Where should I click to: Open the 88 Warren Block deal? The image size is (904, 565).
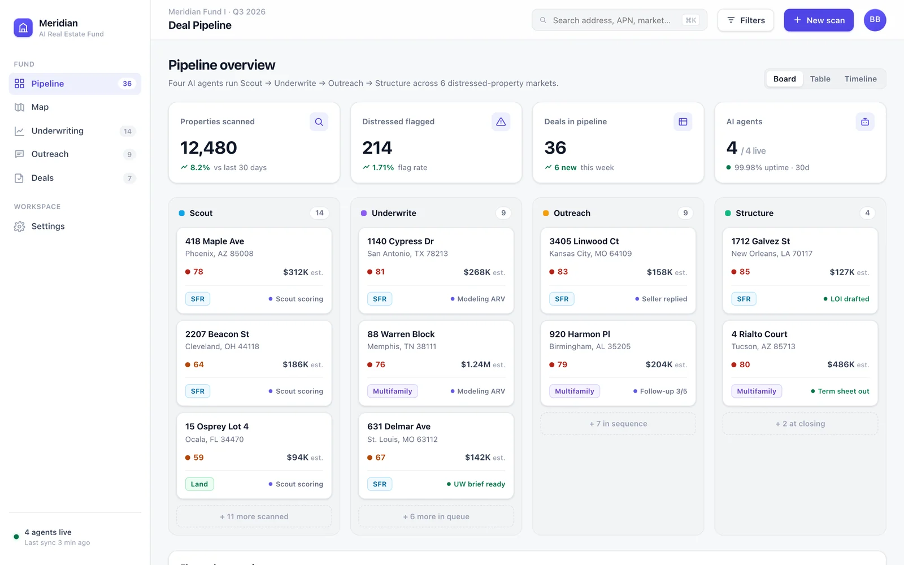tap(436, 363)
